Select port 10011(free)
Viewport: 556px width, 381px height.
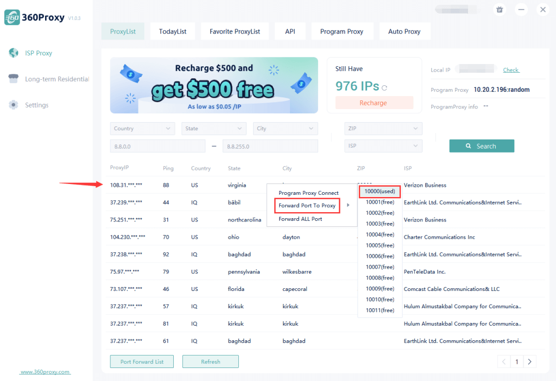click(380, 310)
